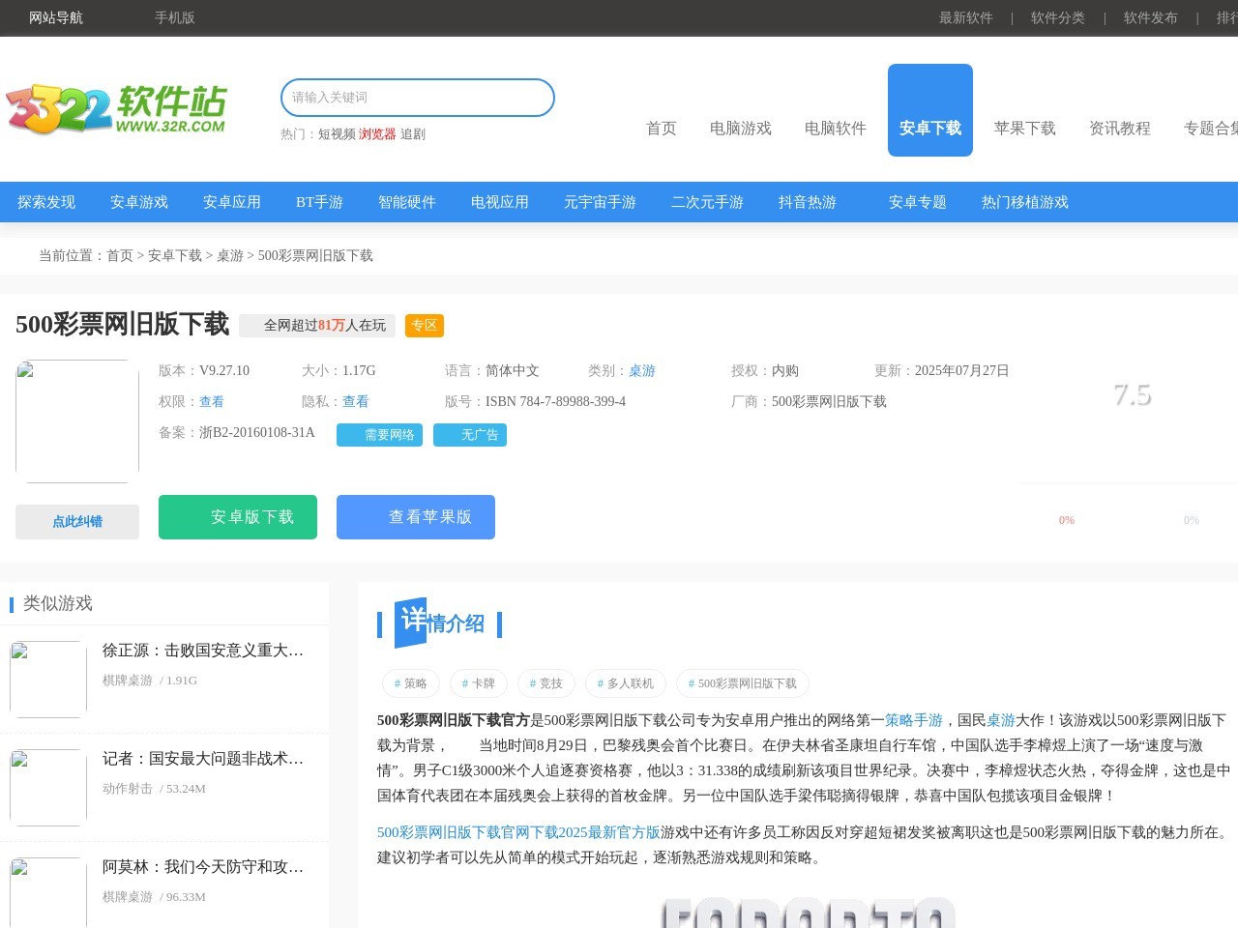Open 苹果下载 navigation tab

pyautogui.click(x=1025, y=129)
